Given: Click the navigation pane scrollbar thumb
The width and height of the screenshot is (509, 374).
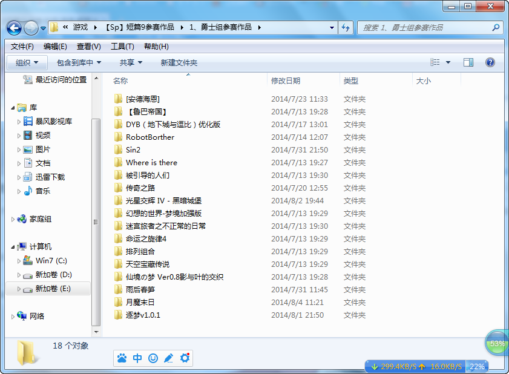Looking at the screenshot, I should [x=96, y=222].
